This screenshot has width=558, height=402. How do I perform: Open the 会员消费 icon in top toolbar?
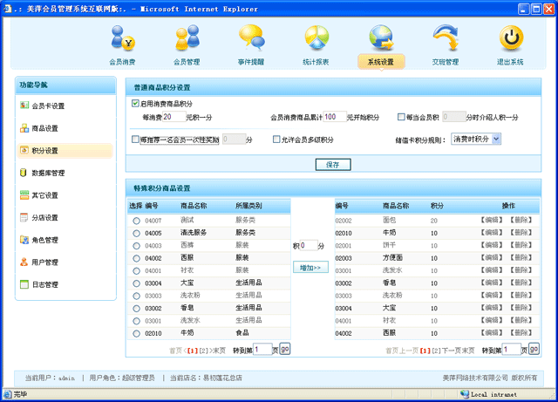pyautogui.click(x=122, y=37)
